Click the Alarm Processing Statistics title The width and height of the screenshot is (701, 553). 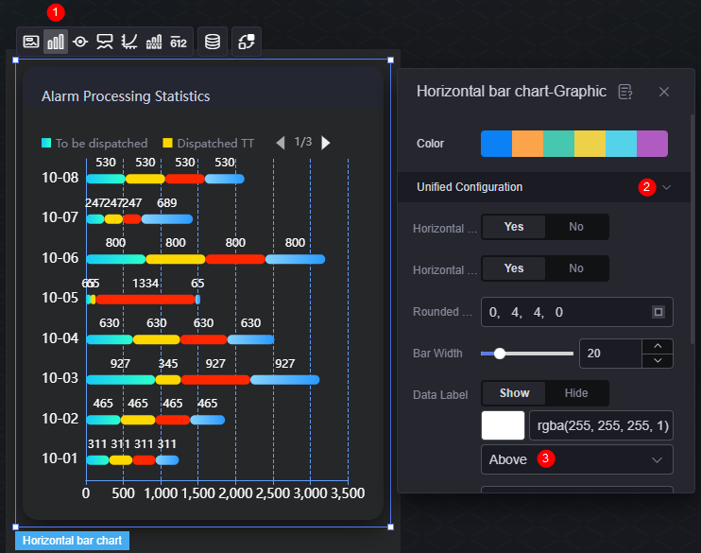point(126,96)
